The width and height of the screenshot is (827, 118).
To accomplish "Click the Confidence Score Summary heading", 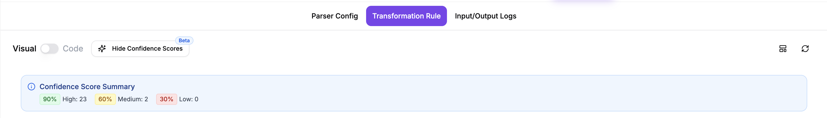I will (x=87, y=87).
